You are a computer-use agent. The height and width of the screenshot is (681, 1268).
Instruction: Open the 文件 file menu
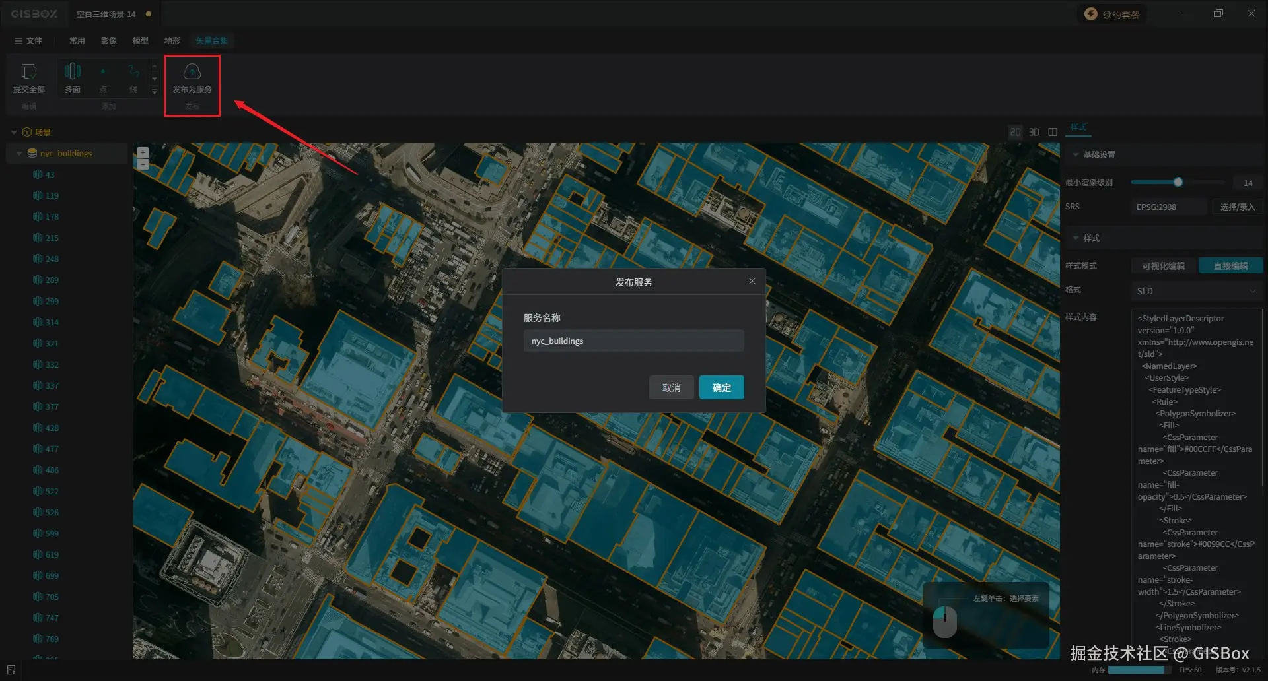click(x=28, y=40)
